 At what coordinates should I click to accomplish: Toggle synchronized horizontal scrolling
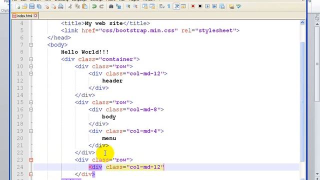pyautogui.click(x=152, y=6)
